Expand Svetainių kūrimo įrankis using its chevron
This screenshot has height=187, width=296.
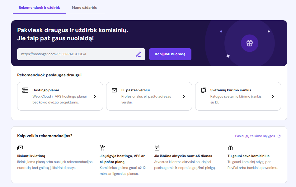click(273, 97)
